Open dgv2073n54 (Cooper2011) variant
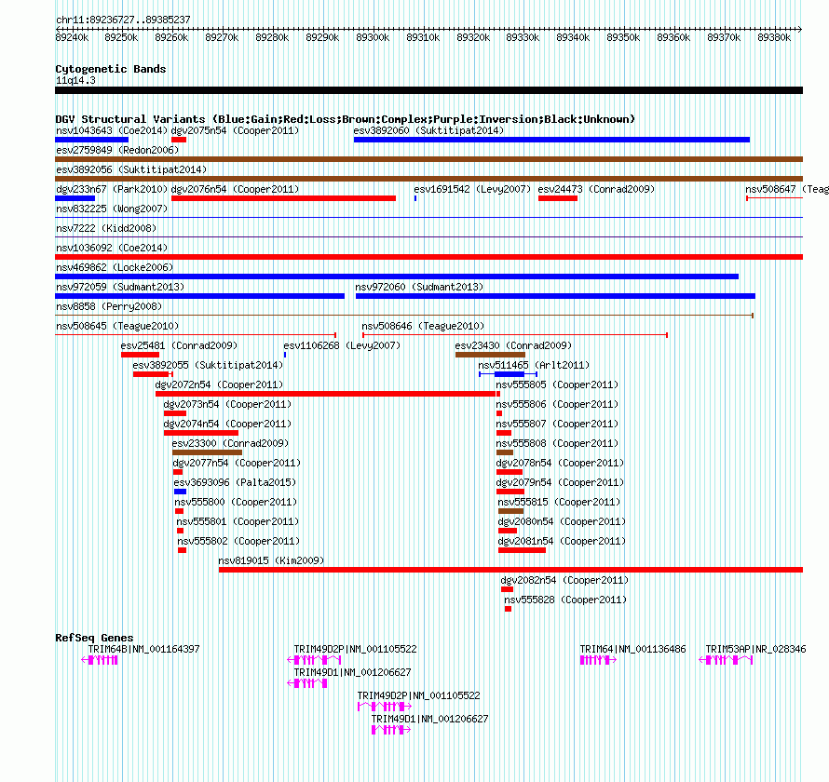This screenshot has width=829, height=782. point(175,413)
